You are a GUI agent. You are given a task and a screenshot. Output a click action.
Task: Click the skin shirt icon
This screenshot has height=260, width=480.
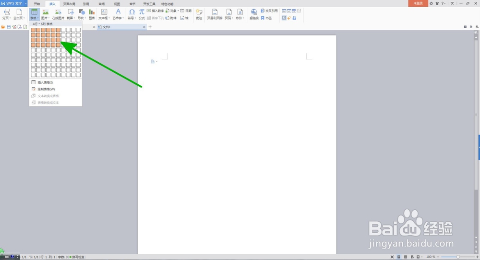437,3
